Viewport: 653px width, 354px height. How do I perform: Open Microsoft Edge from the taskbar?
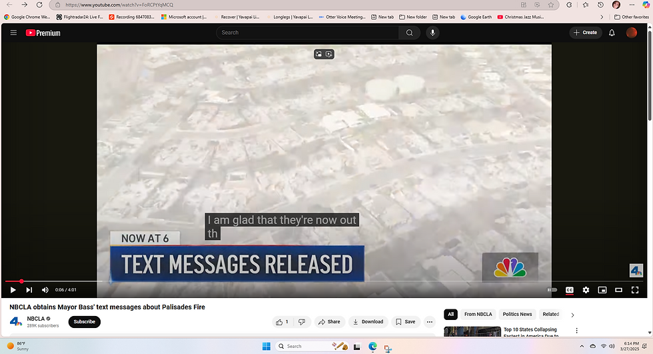[x=372, y=346]
